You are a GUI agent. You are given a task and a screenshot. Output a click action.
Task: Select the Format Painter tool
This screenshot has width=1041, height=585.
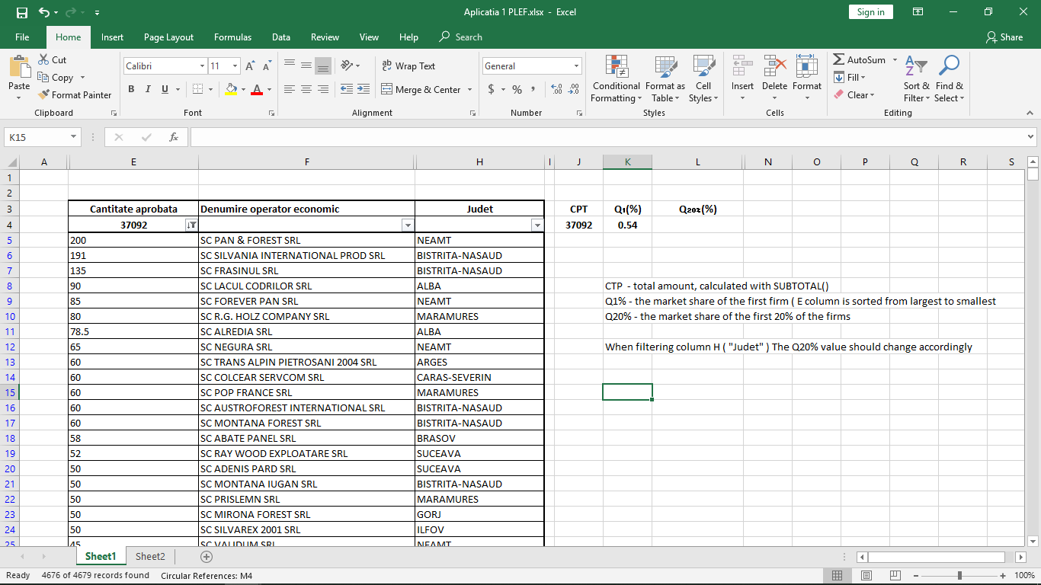pos(75,94)
